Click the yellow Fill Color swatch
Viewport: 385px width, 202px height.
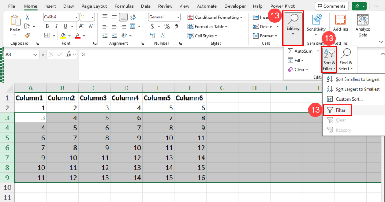pyautogui.click(x=63, y=36)
